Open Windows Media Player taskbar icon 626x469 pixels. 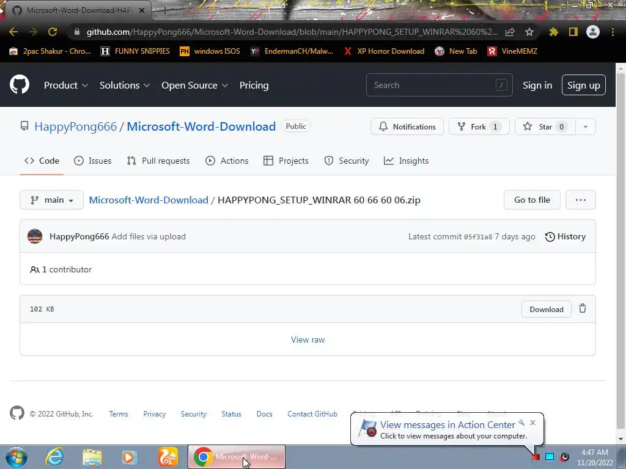[x=130, y=457]
